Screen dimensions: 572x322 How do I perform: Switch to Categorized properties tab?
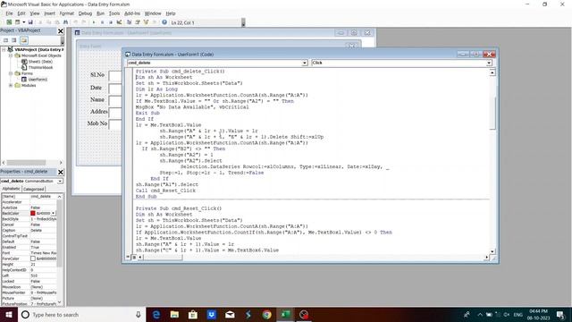(34, 189)
